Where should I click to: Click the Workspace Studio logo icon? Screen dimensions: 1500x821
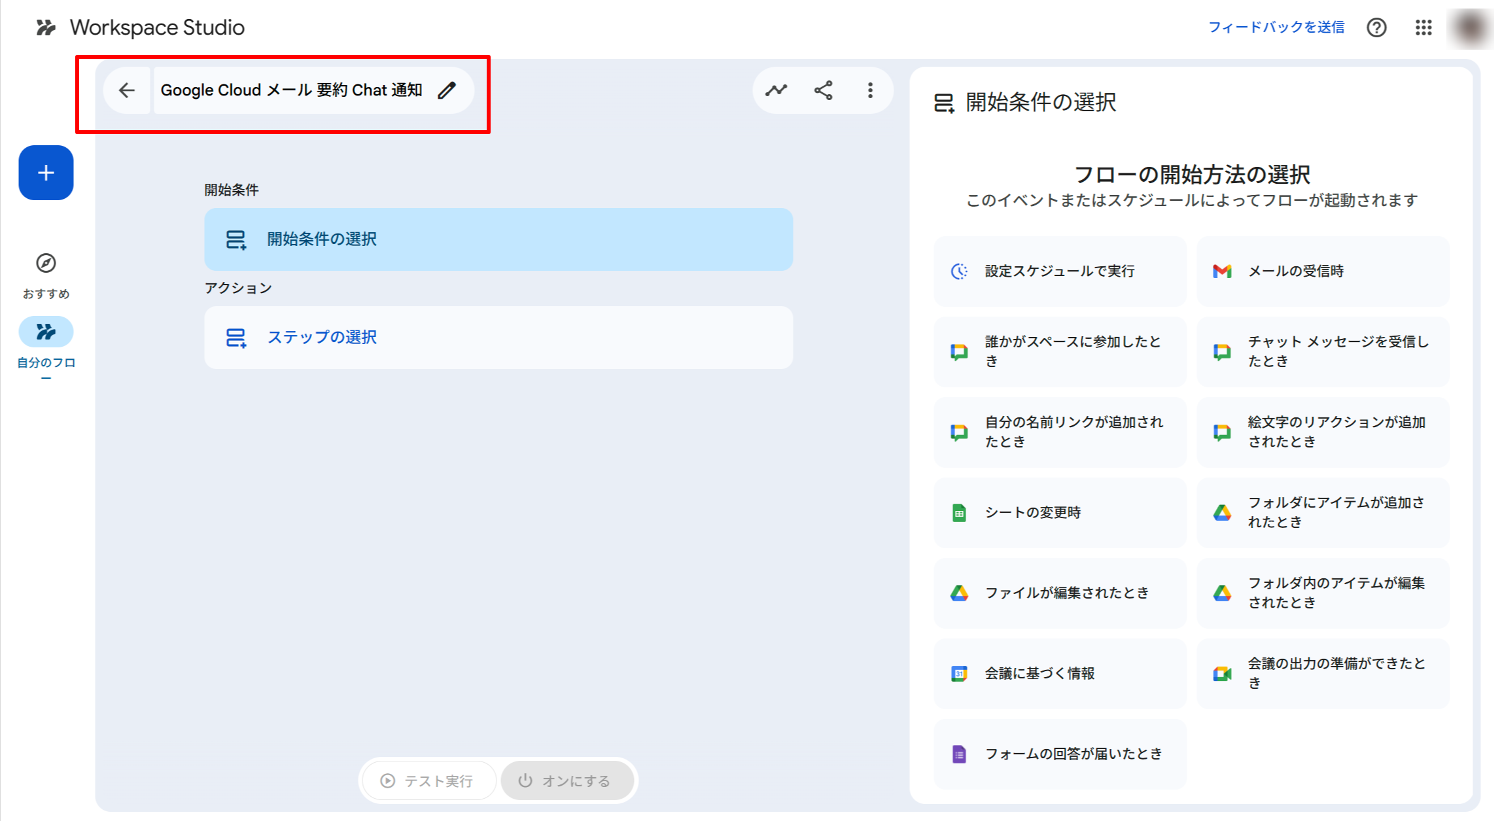point(46,27)
